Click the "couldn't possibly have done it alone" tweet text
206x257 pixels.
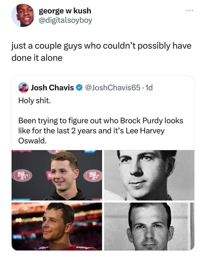pos(101,51)
